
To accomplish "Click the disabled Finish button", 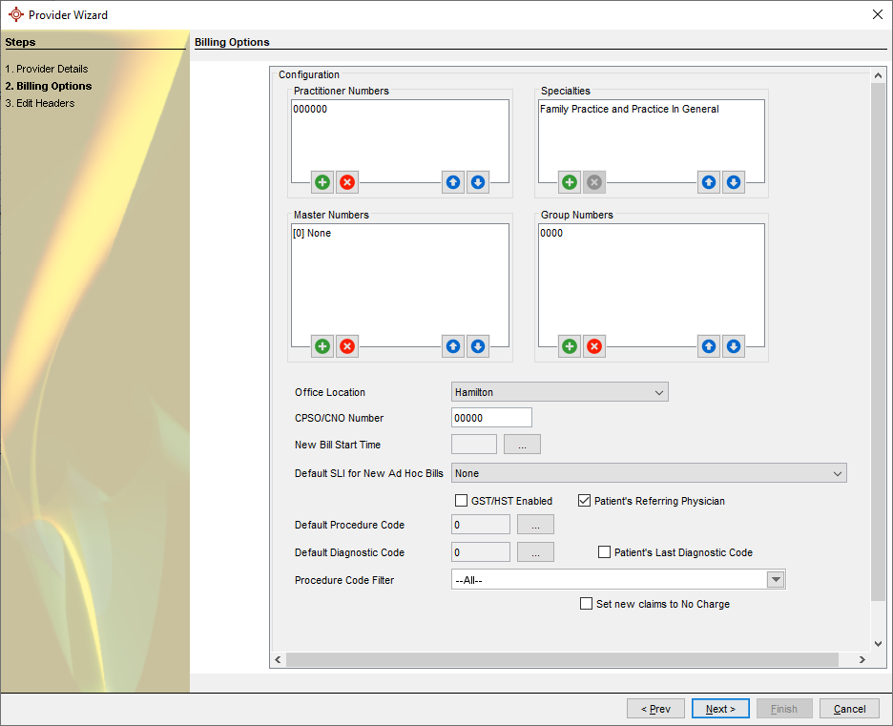I will [x=784, y=709].
